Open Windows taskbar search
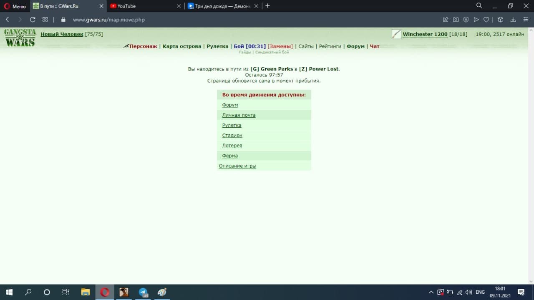Screen dimensions: 534x300 28,292
